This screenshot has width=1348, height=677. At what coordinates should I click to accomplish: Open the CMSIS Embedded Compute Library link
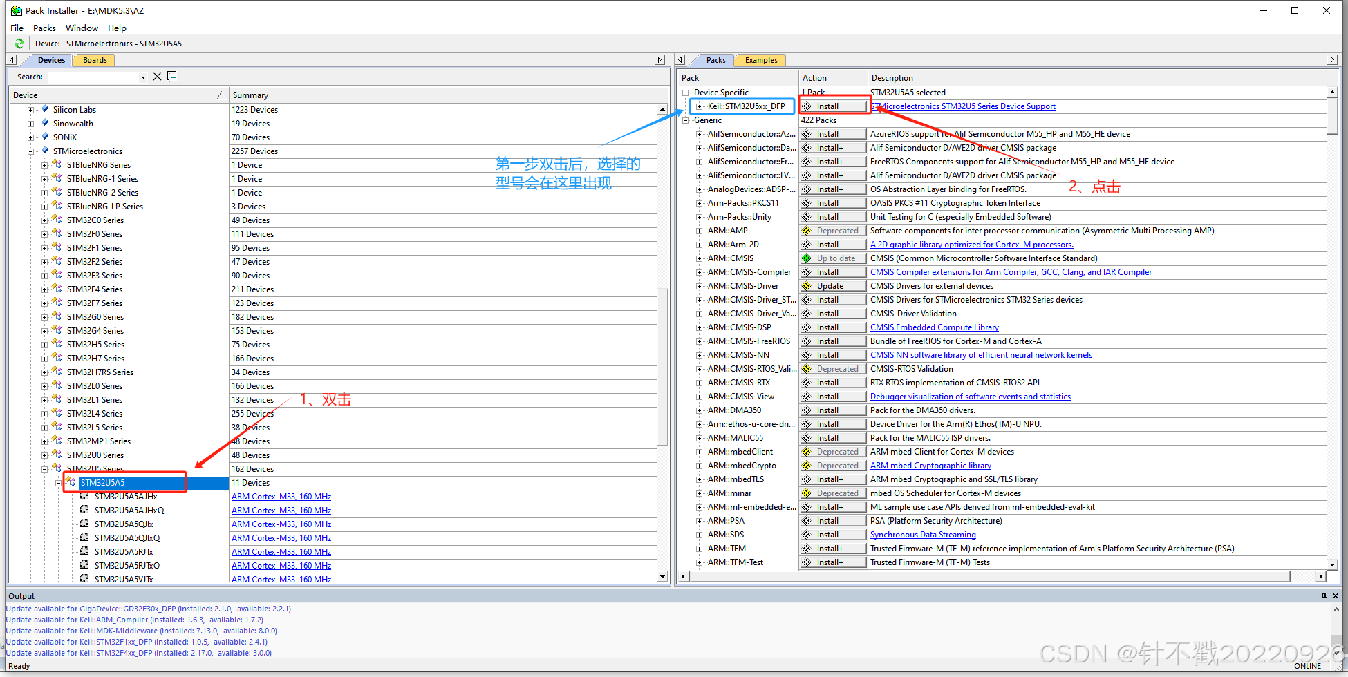[935, 327]
